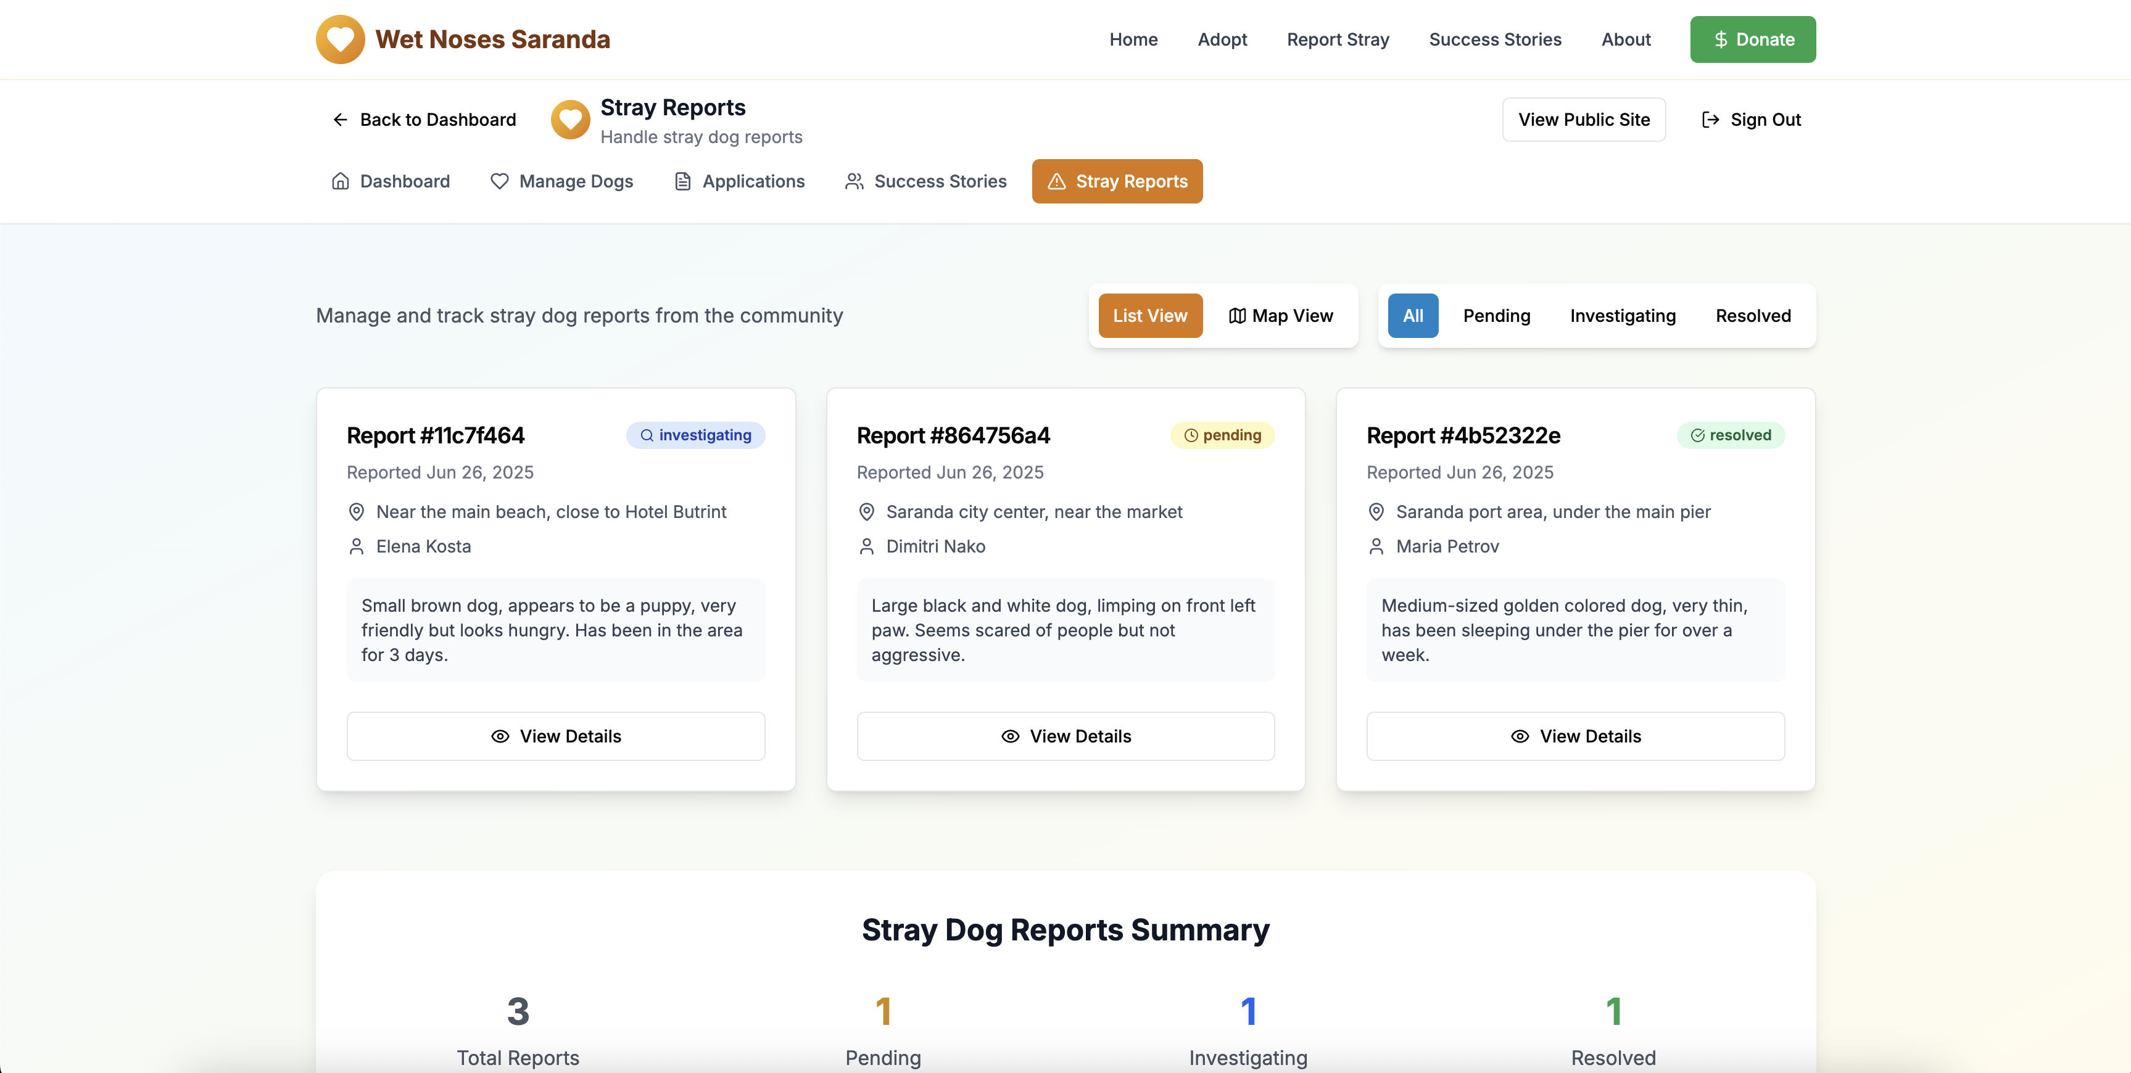Viewport: 2131px width, 1073px height.
Task: Click the Success Stories people icon
Action: click(x=854, y=181)
